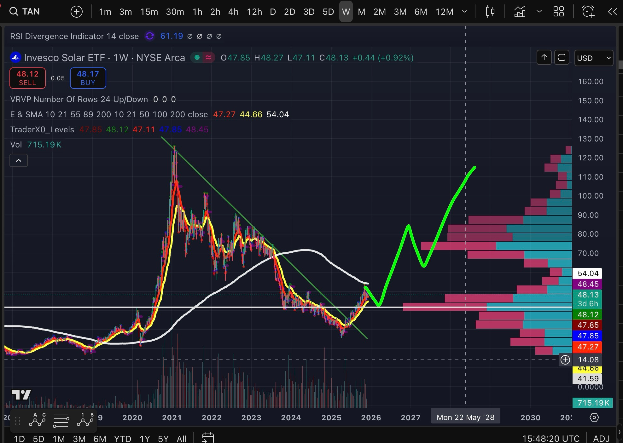Image resolution: width=623 pixels, height=443 pixels.
Task: Open the USD currency dropdown
Action: [x=593, y=58]
